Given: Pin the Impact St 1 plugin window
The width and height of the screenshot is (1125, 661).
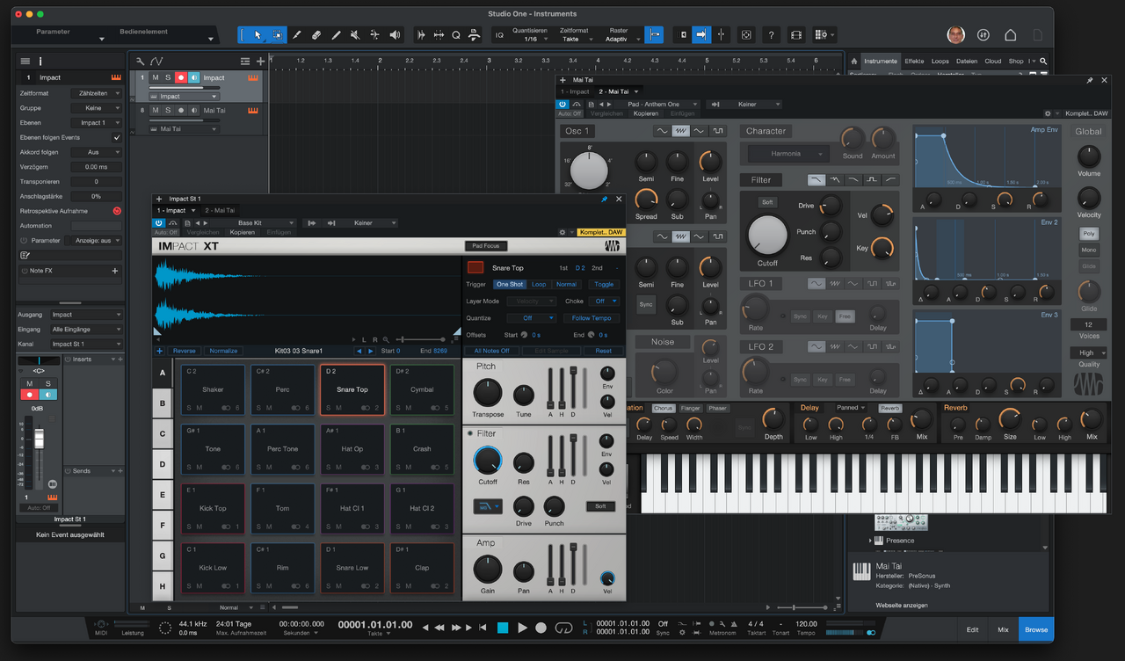Looking at the screenshot, I should tap(606, 199).
